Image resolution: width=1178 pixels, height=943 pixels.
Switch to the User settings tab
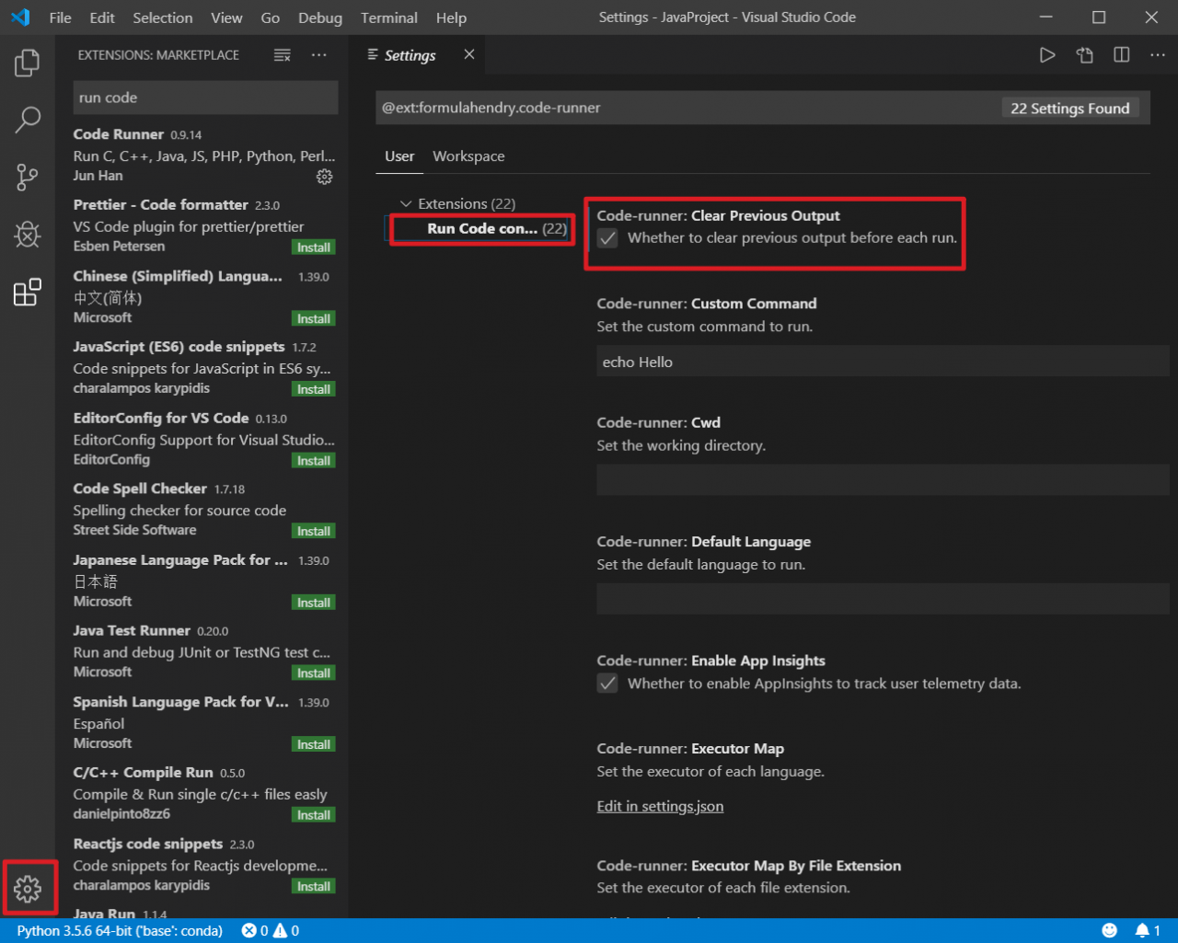399,156
